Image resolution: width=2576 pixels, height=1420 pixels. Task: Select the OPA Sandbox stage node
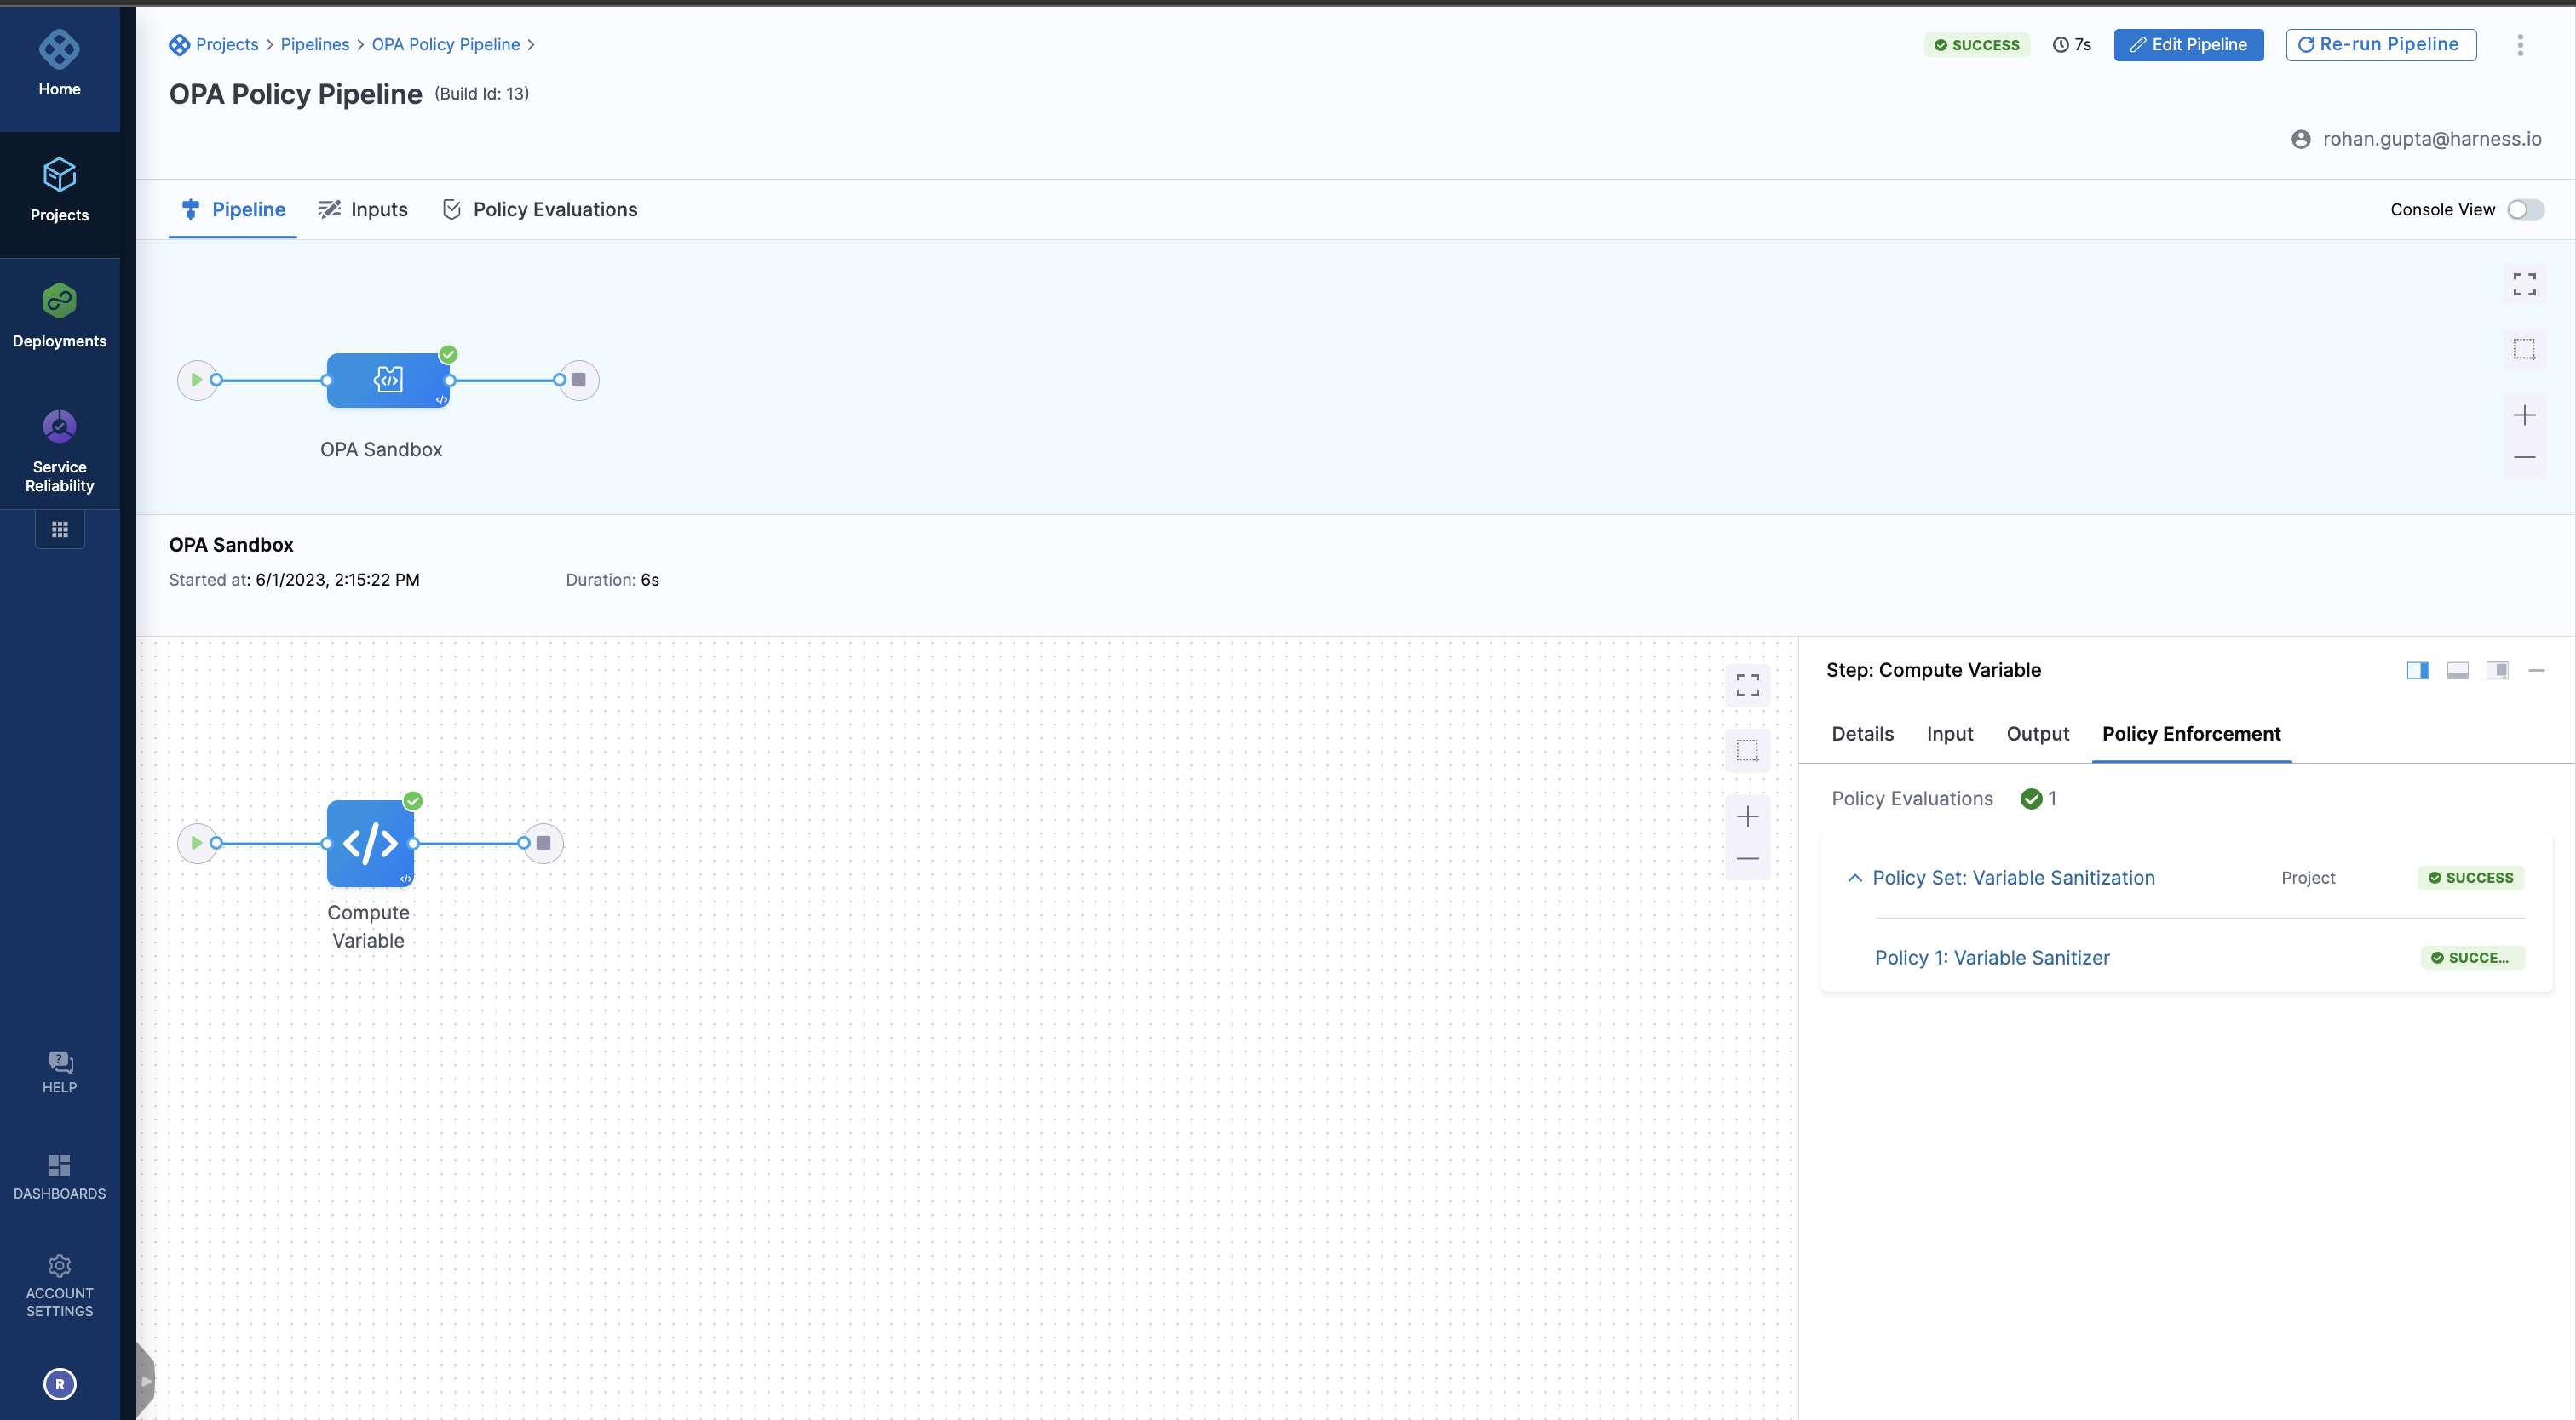point(388,380)
